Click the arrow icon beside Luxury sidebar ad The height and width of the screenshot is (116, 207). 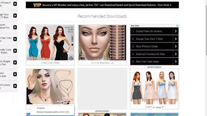click(x=15, y=86)
